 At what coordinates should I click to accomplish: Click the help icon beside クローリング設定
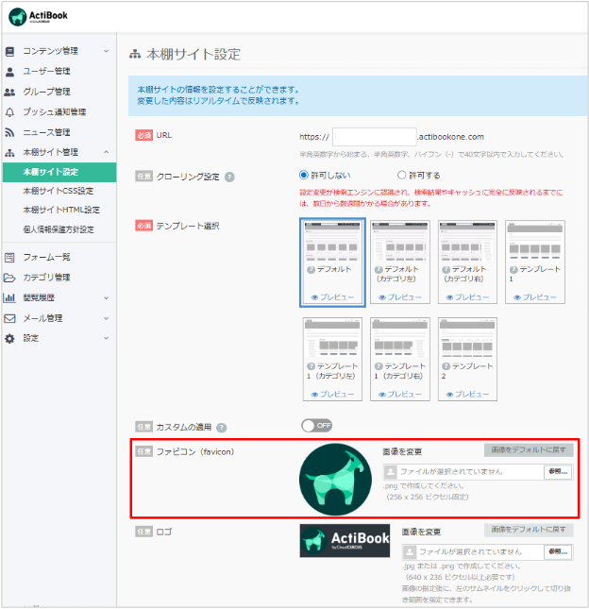coord(229,177)
